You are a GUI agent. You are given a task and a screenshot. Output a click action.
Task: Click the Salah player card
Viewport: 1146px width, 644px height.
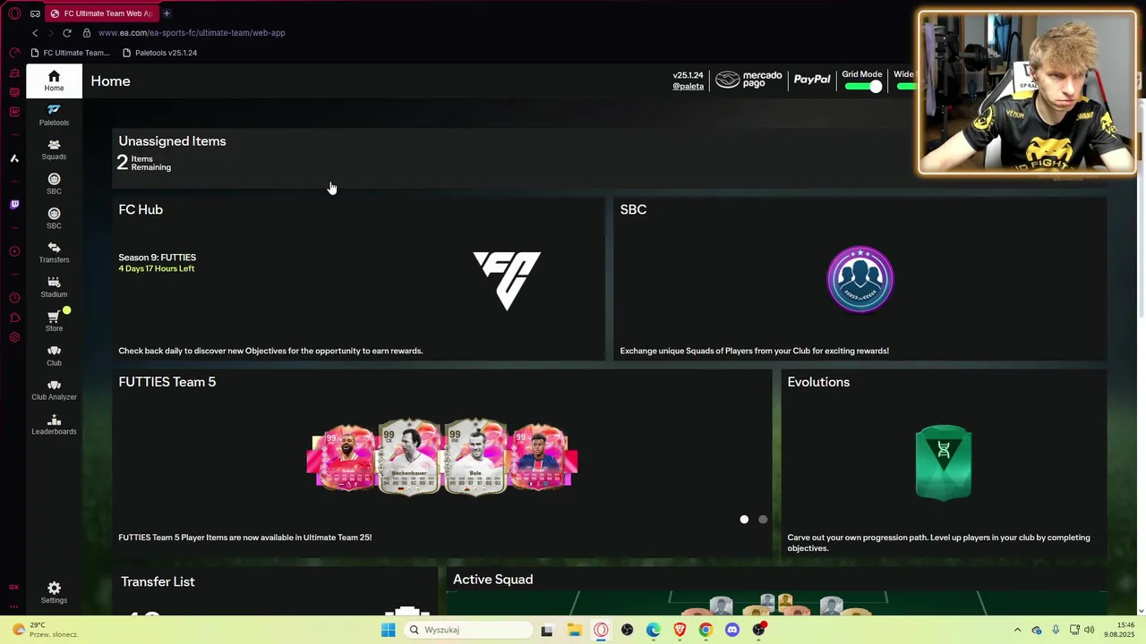point(346,458)
